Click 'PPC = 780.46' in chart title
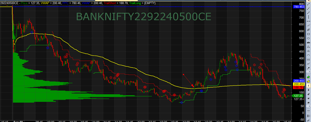 click(71, 3)
